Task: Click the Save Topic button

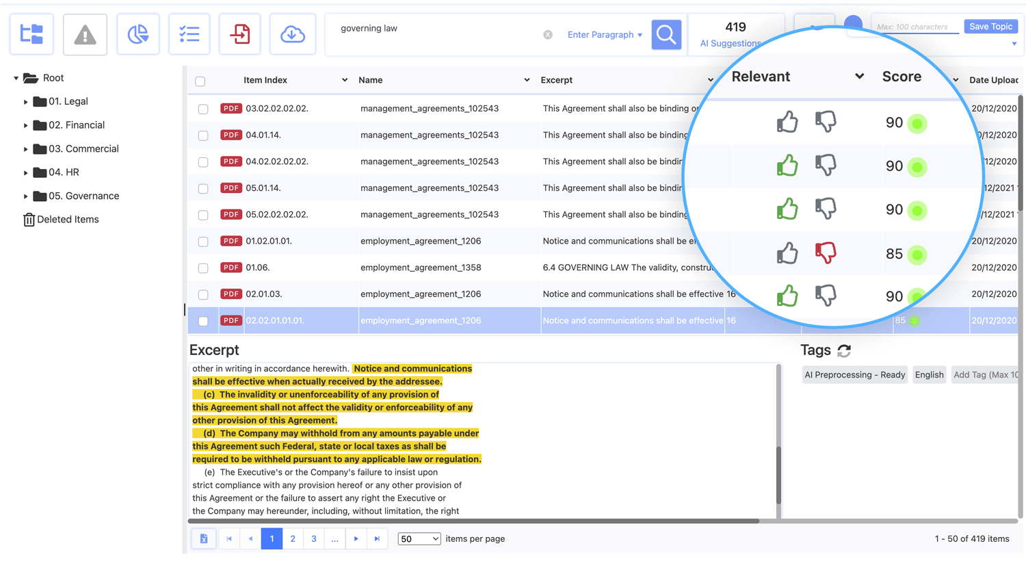Action: (x=990, y=27)
